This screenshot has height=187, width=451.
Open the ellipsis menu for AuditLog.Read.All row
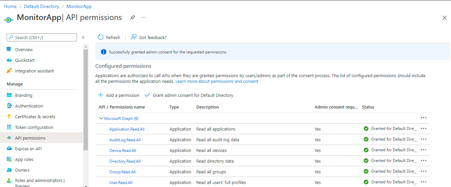(x=424, y=139)
